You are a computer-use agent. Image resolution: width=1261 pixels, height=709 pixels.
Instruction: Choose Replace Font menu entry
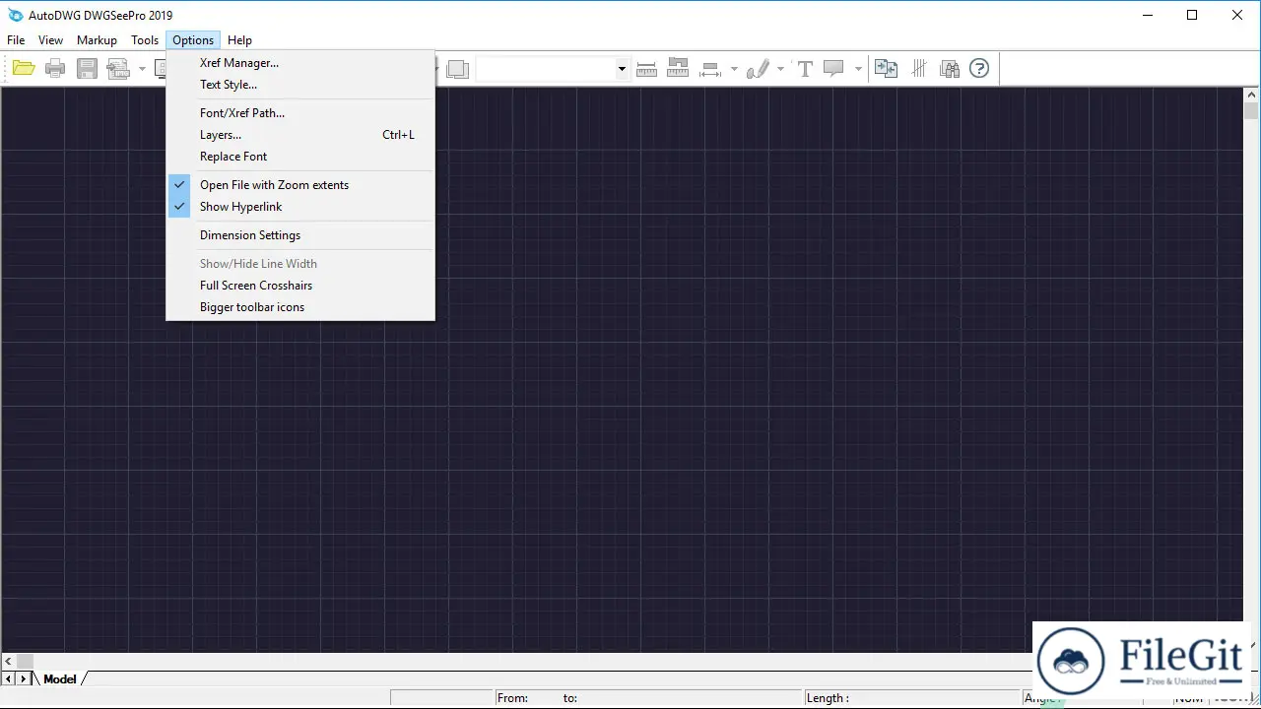(300, 157)
